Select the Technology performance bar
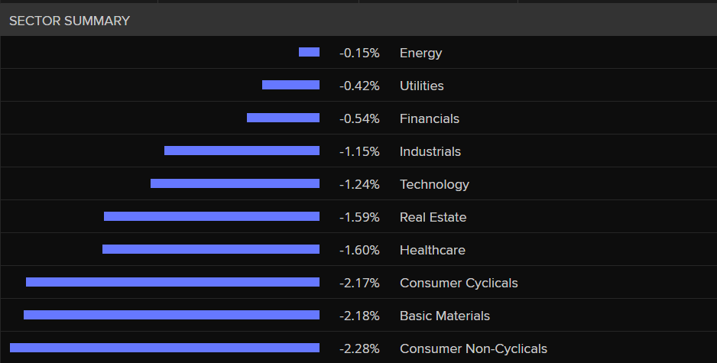This screenshot has width=717, height=363. (235, 183)
